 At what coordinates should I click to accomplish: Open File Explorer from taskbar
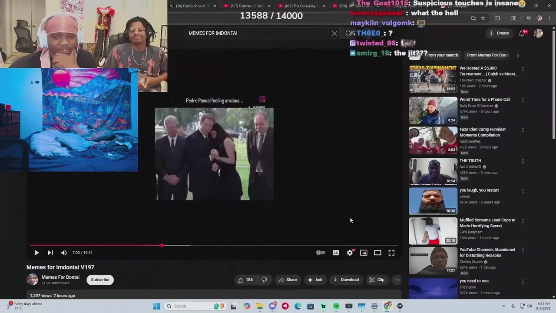click(x=260, y=306)
